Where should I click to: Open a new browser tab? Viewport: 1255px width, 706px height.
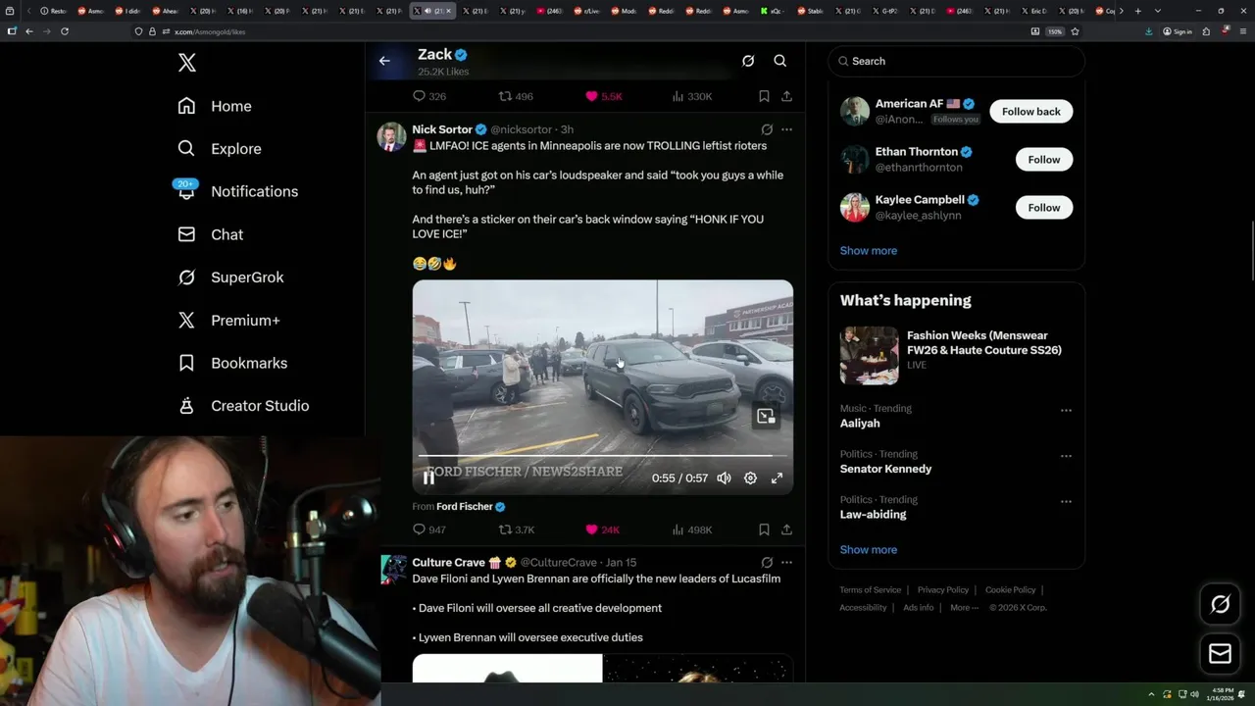coord(1137,11)
